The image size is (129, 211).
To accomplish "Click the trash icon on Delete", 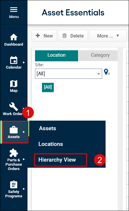I will point(64,36).
